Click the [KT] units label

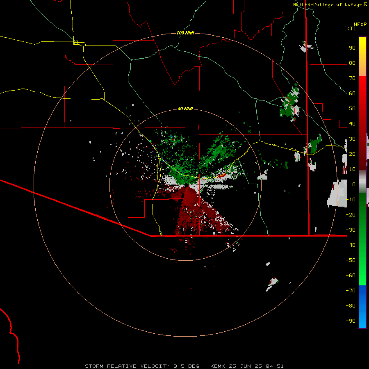(x=350, y=28)
